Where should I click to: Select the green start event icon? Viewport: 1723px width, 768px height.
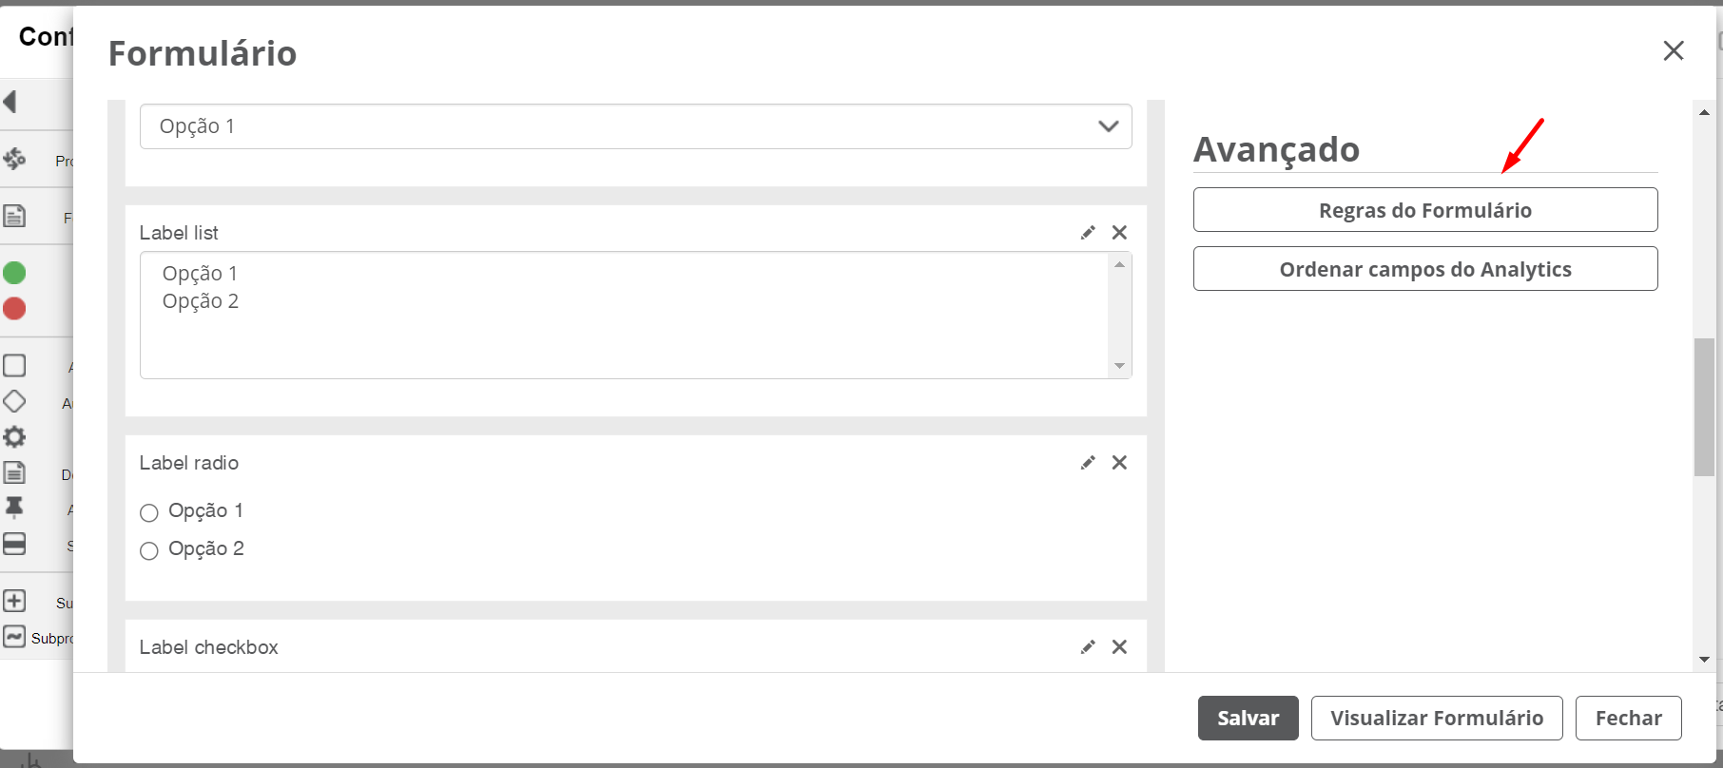(x=14, y=273)
